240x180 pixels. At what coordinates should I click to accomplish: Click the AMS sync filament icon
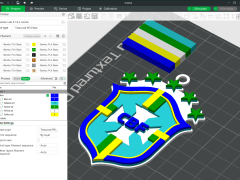click(57, 36)
